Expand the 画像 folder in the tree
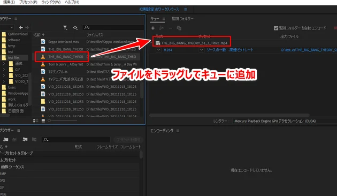This screenshot has height=196, width=337. click(4, 64)
